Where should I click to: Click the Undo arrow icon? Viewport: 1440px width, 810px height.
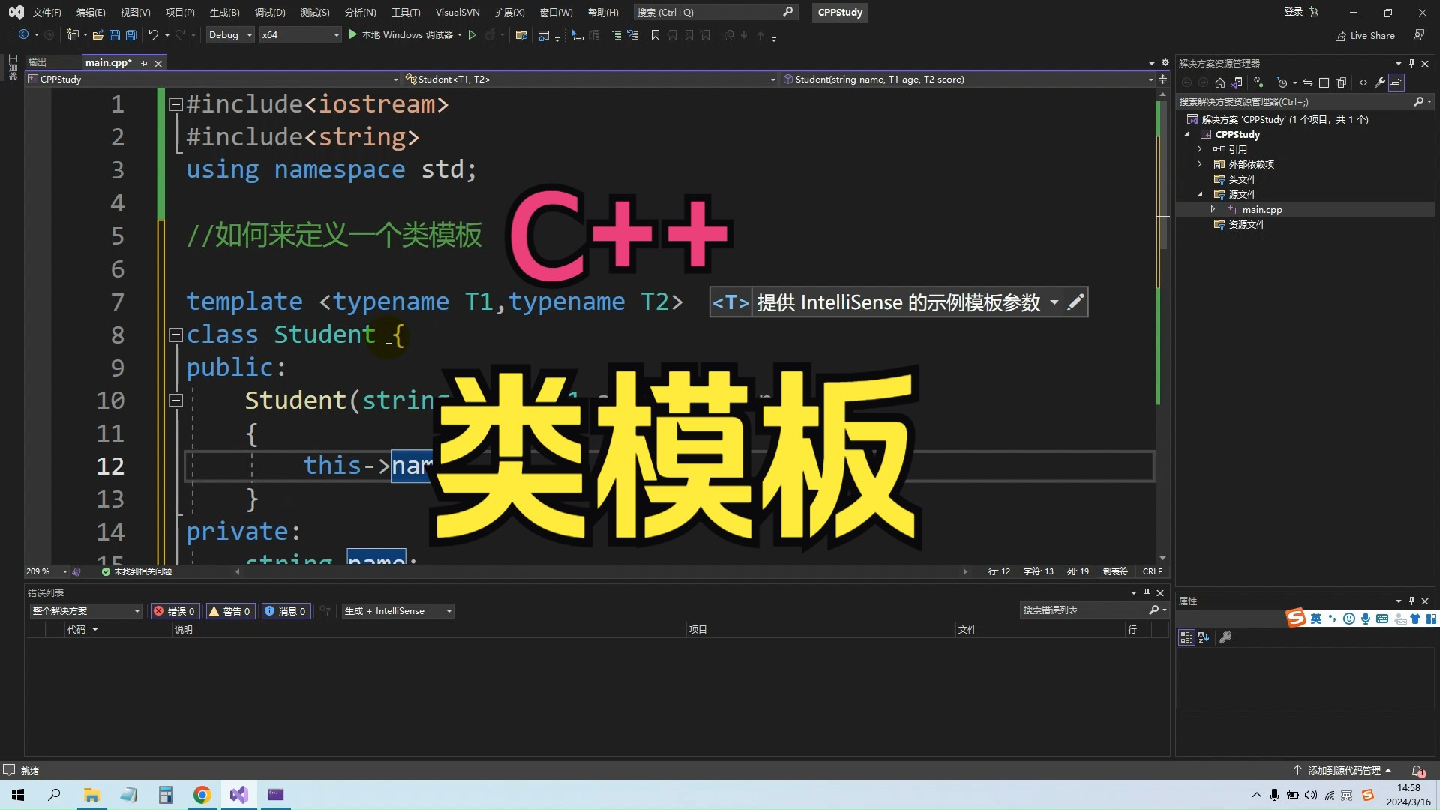click(153, 35)
